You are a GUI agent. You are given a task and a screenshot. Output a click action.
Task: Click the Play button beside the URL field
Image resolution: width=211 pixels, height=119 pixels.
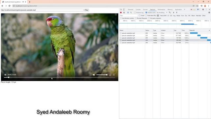point(86,10)
